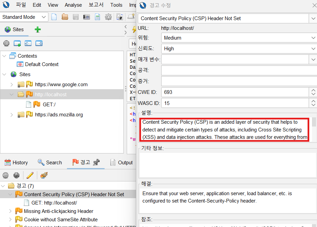This screenshot has width=317, height=227.
Task: Open the alert type dropdown in dialog
Action: point(313,18)
